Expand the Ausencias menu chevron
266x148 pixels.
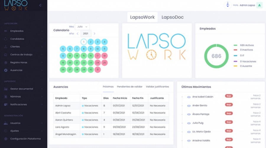pyautogui.click(x=42, y=70)
